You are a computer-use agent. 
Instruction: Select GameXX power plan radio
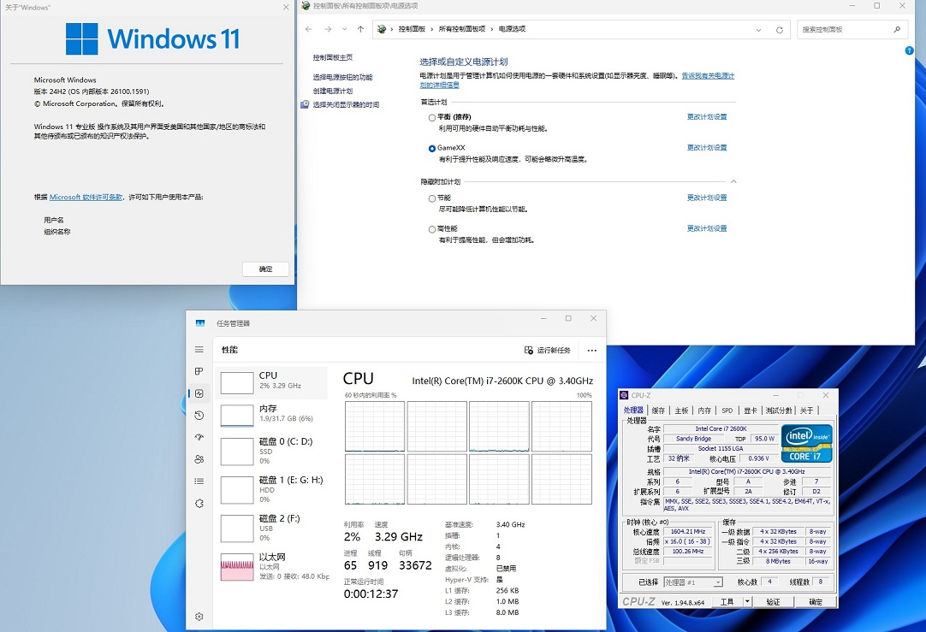click(x=432, y=148)
